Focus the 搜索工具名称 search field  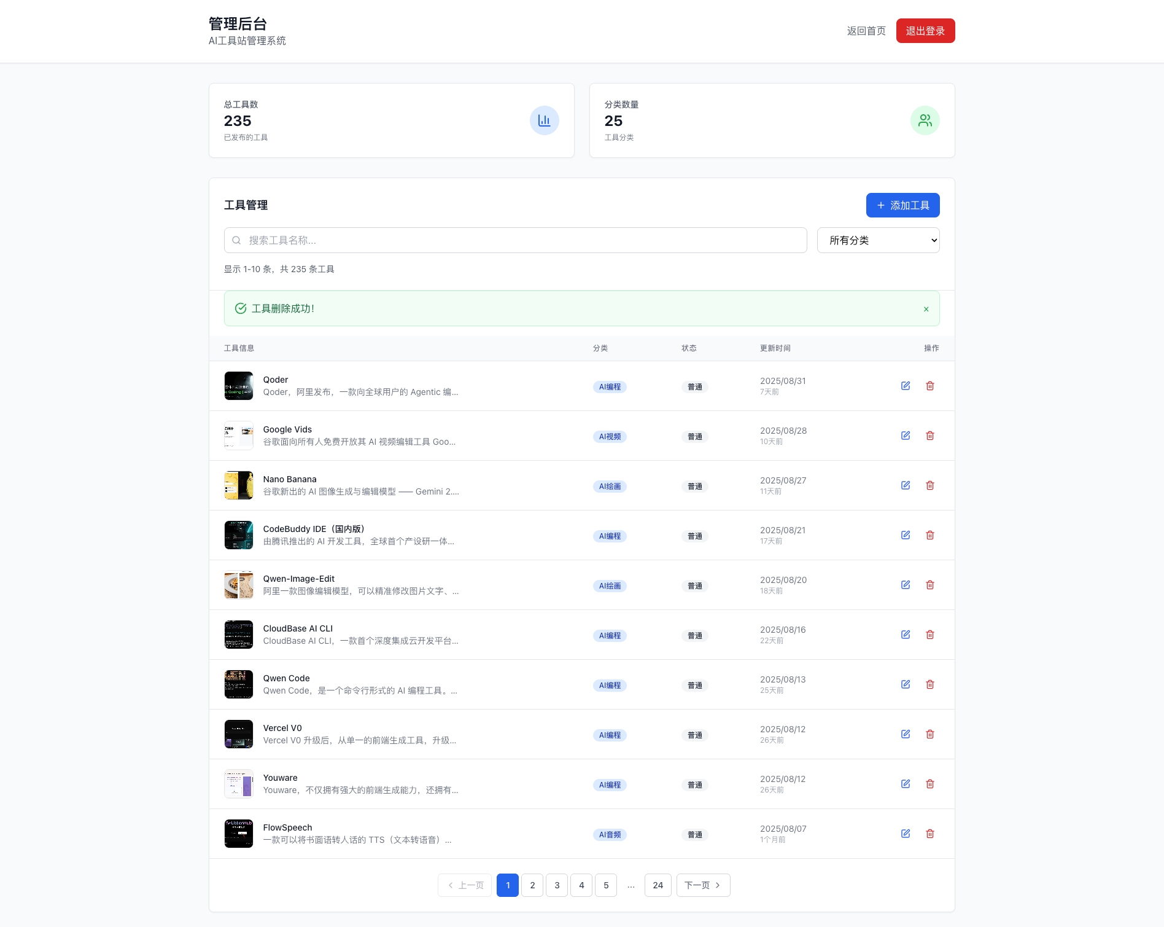click(516, 240)
